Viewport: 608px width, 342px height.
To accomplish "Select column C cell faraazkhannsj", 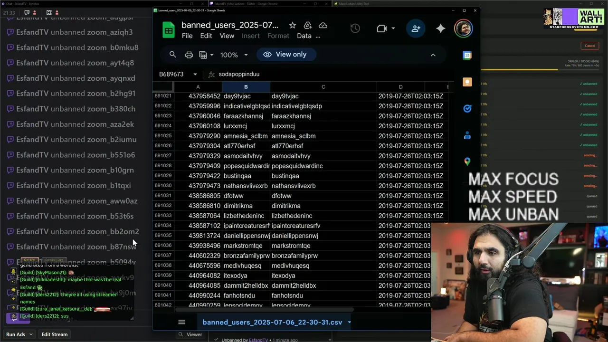I will point(323,116).
